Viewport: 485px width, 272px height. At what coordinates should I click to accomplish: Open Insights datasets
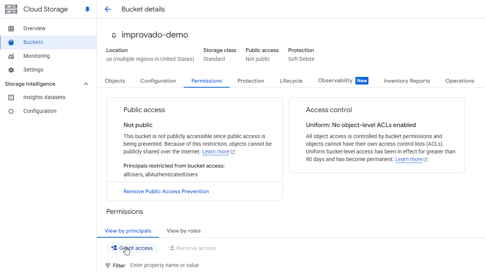[48, 97]
